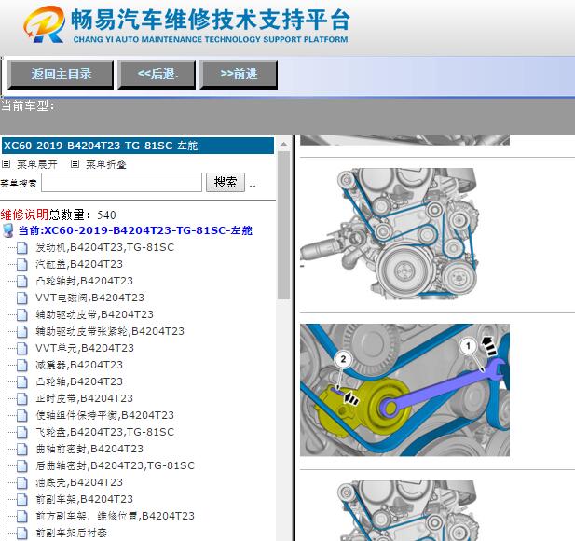Click the tensioner wrench illustration image

(404, 390)
